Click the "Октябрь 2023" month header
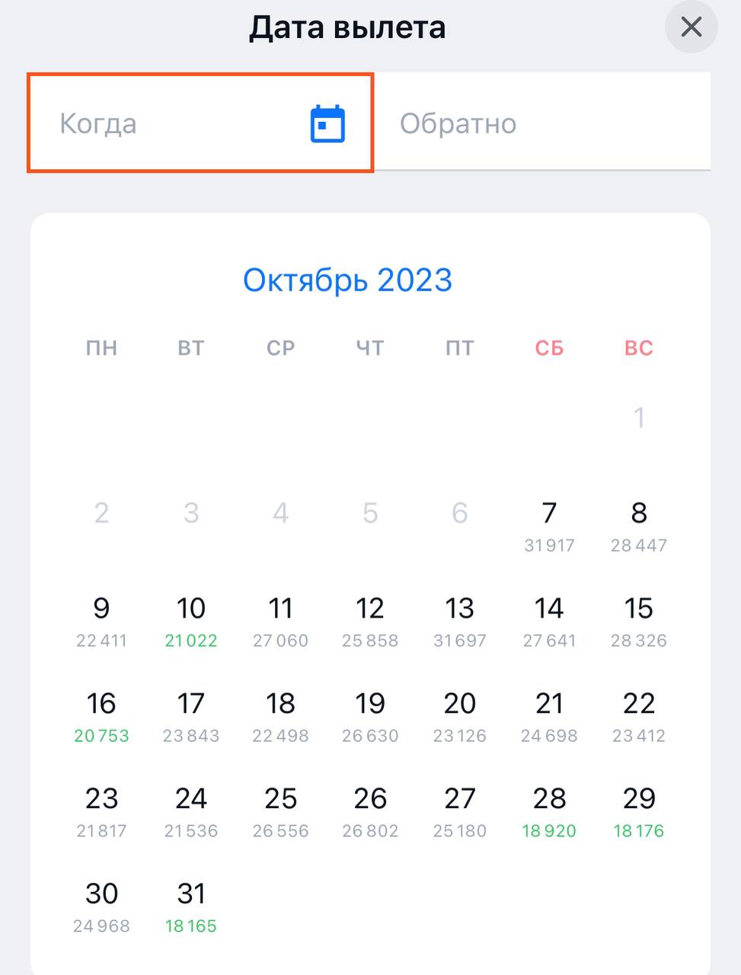 347,280
